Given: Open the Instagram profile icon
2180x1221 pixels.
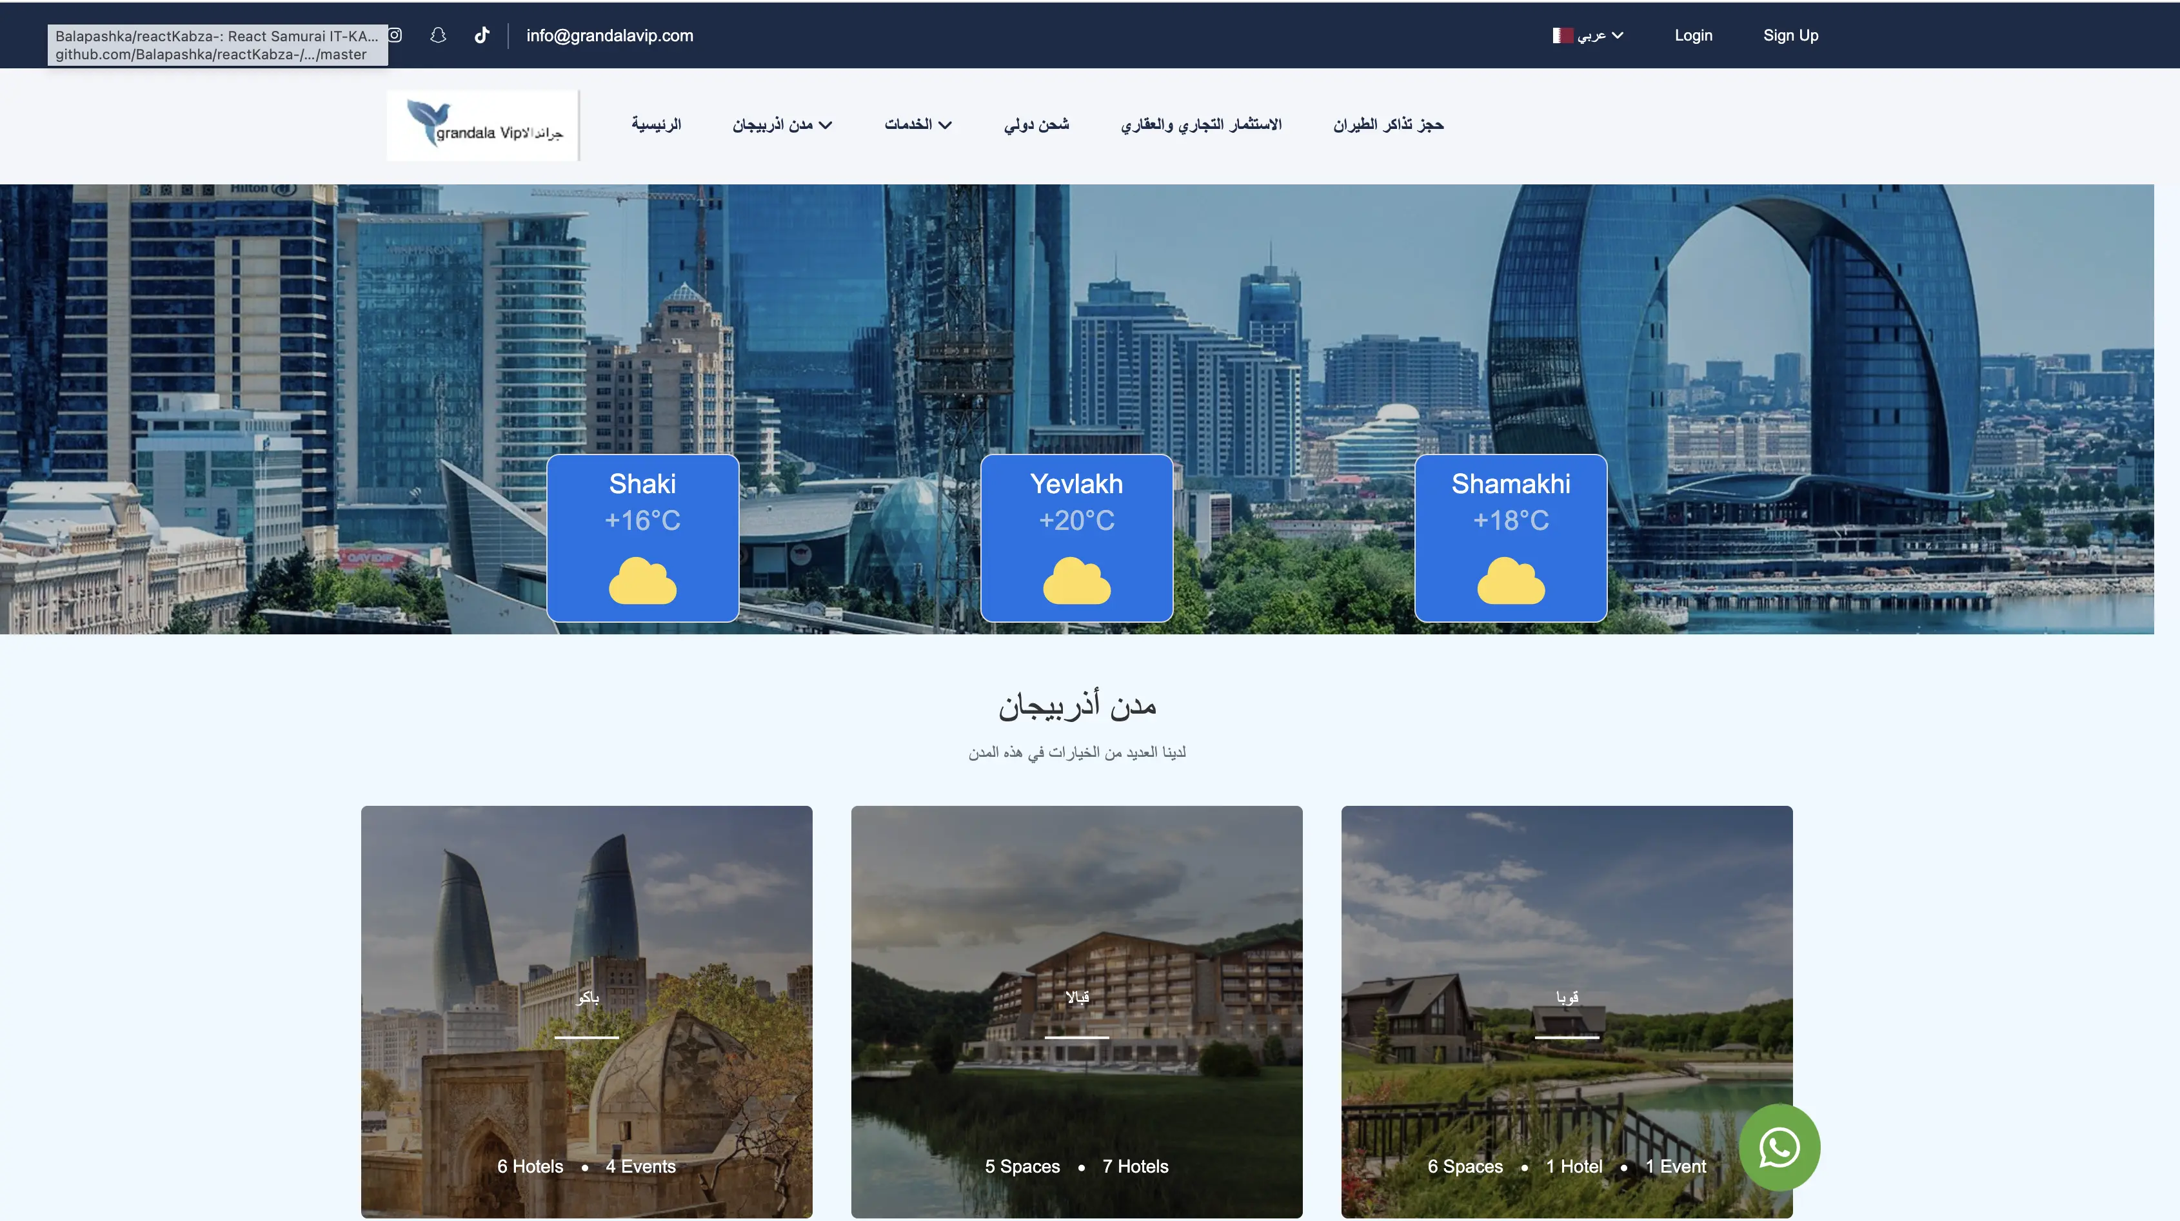Looking at the screenshot, I should click(395, 35).
